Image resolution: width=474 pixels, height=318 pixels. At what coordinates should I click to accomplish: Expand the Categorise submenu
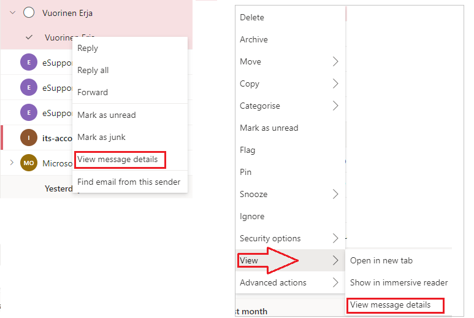[x=335, y=106]
